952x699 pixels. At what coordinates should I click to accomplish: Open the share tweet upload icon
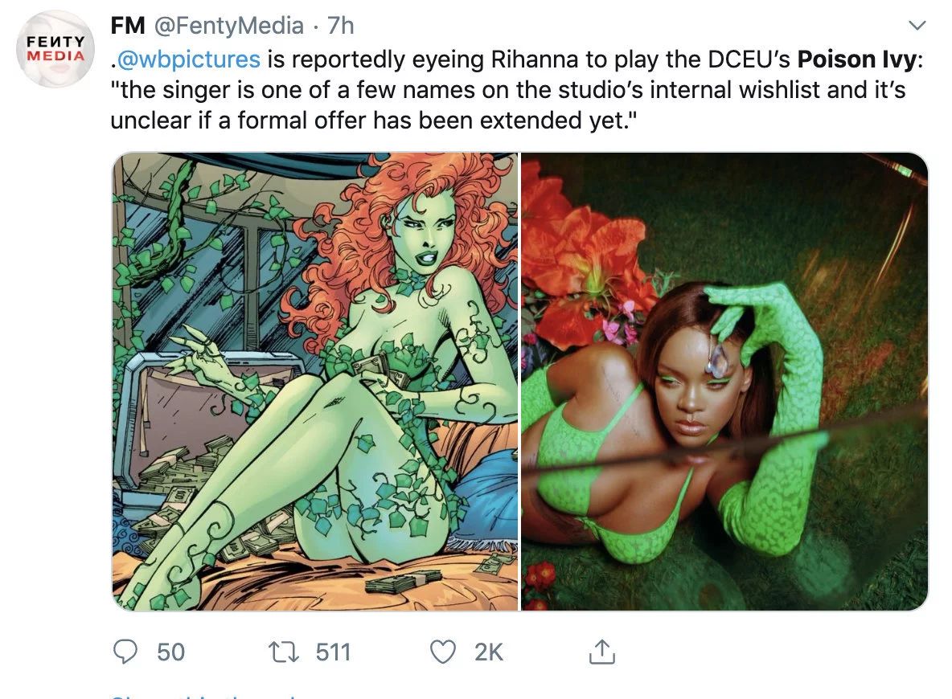point(601,652)
